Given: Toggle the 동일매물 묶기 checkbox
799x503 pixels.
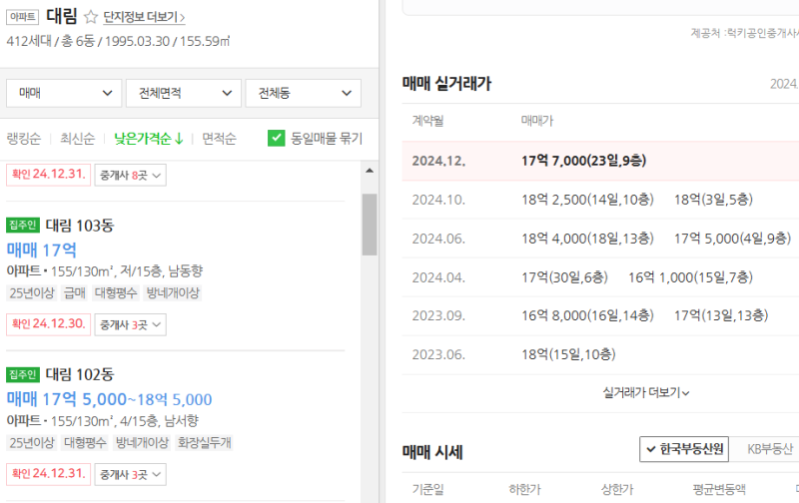Looking at the screenshot, I should tap(277, 138).
